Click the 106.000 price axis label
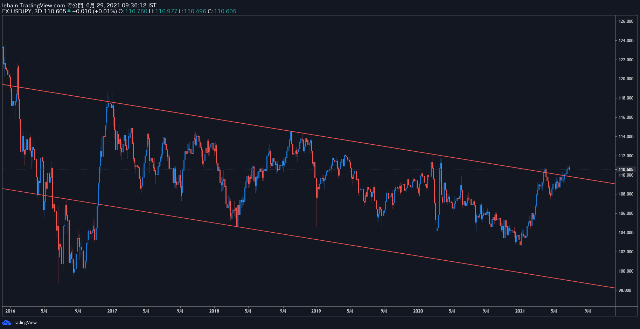This screenshot has width=640, height=329. (626, 213)
